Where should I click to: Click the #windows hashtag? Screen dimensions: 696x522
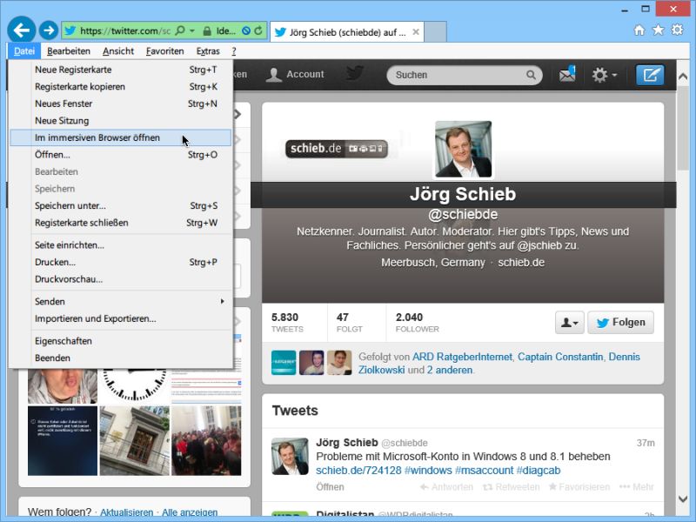428,470
